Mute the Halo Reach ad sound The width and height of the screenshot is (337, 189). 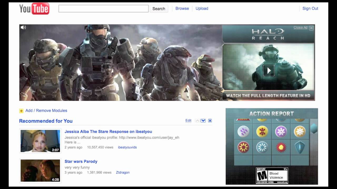23,27
